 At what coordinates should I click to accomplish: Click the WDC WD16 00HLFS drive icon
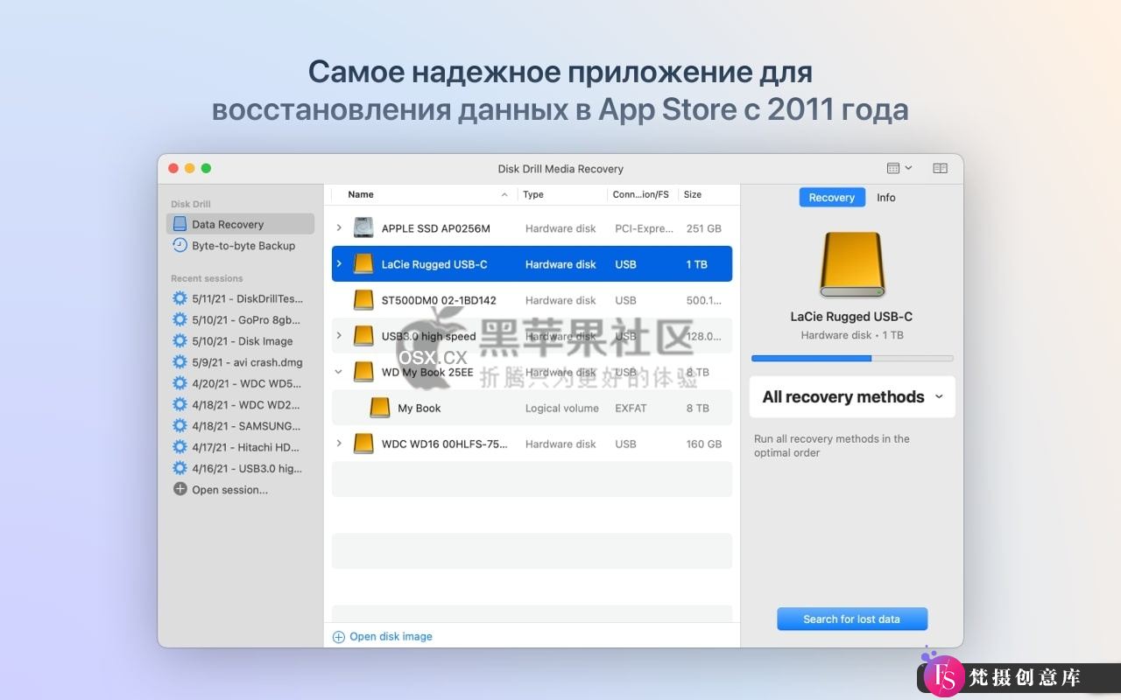363,444
